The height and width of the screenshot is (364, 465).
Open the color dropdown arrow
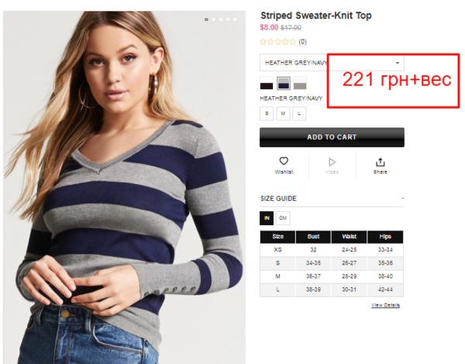[x=397, y=63]
